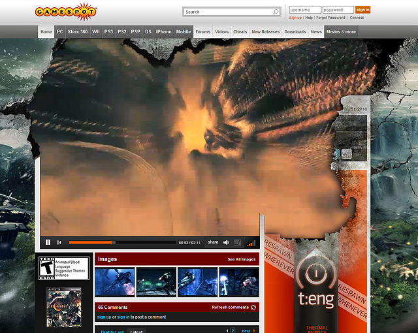Seek along the video progress bar

[122, 242]
